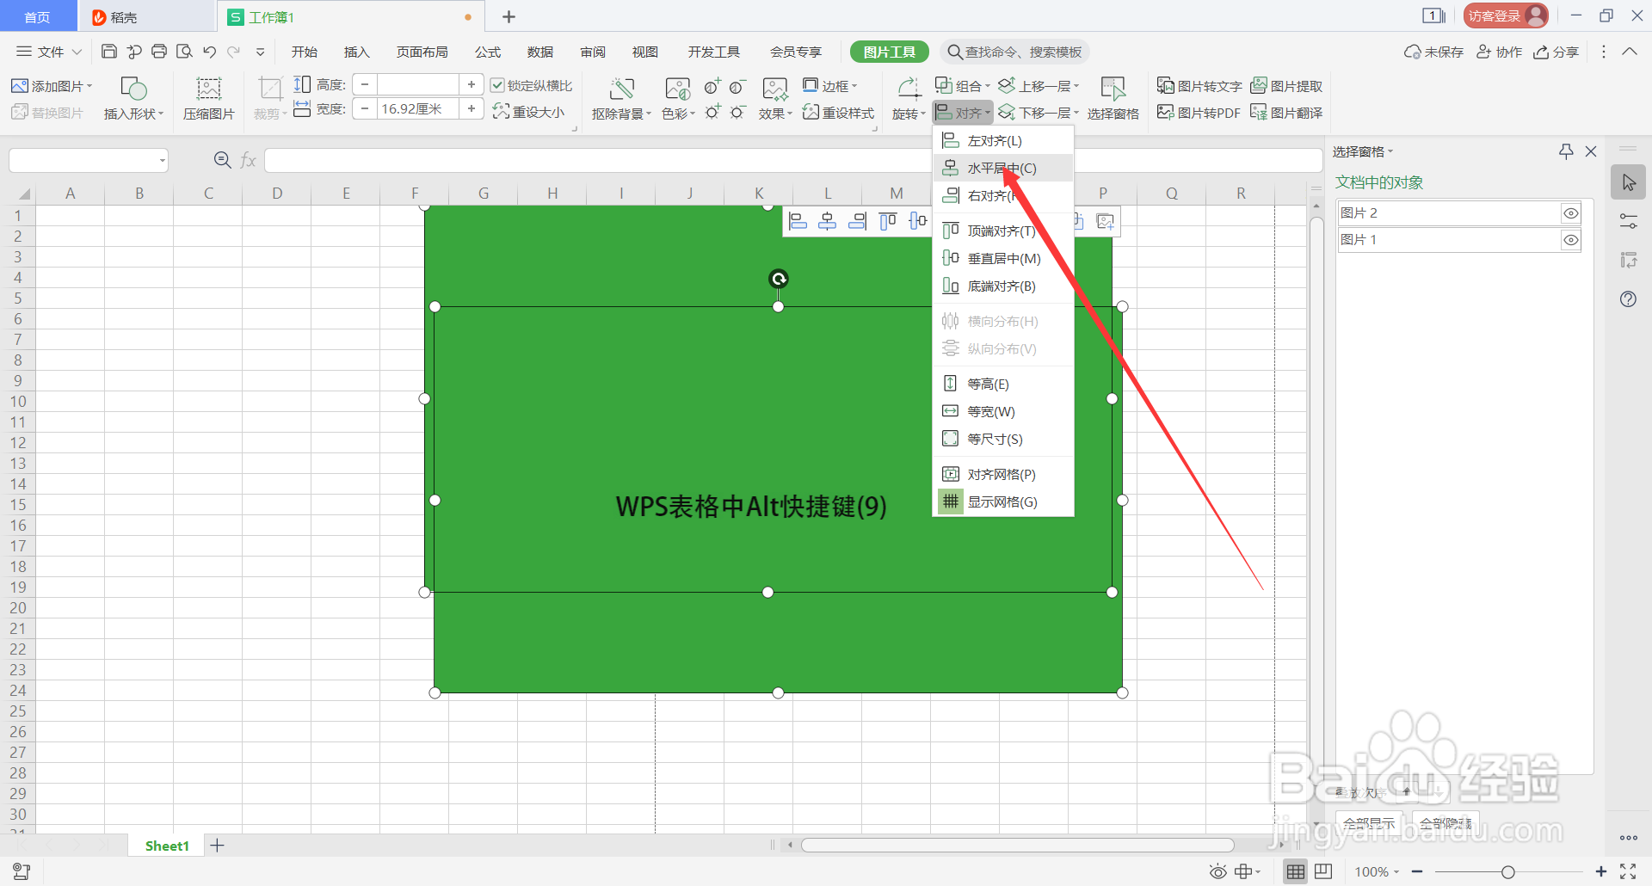Click the Collaborate (协作) button
This screenshot has width=1652, height=886.
click(x=1499, y=52)
